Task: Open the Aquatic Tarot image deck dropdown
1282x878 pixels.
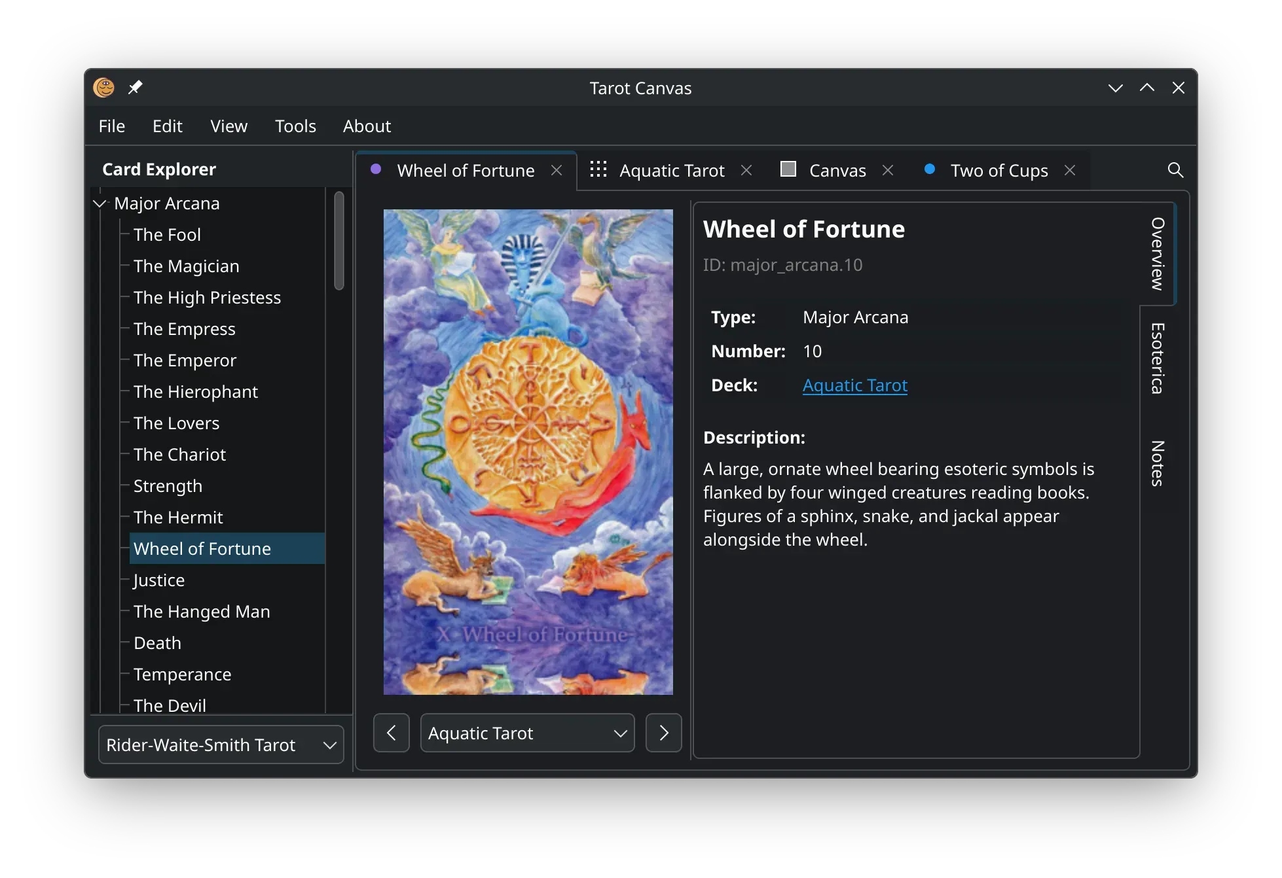Action: click(x=528, y=733)
